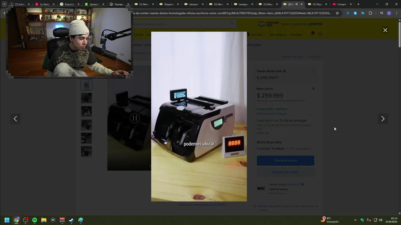Click the "Agregar al carrito" button
401x225 pixels.
pos(285,172)
